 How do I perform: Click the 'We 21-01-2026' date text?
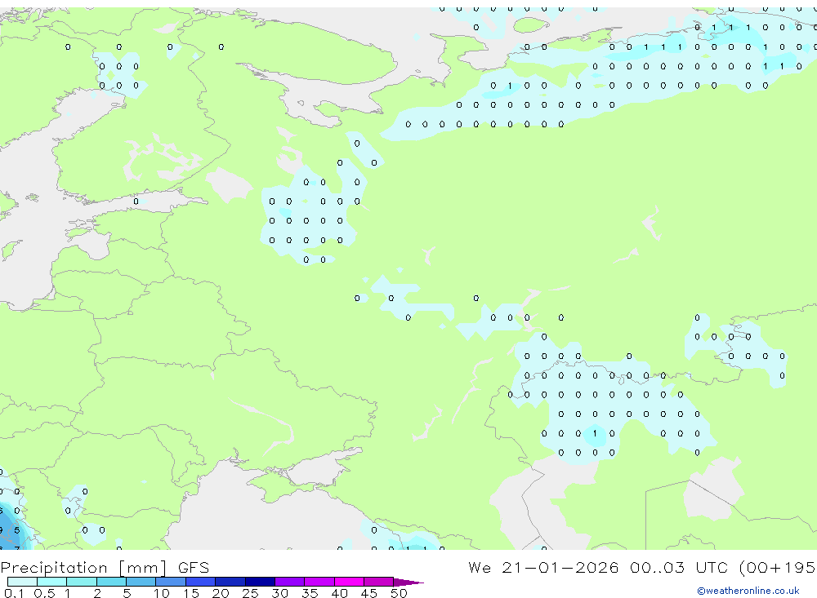coord(543,568)
